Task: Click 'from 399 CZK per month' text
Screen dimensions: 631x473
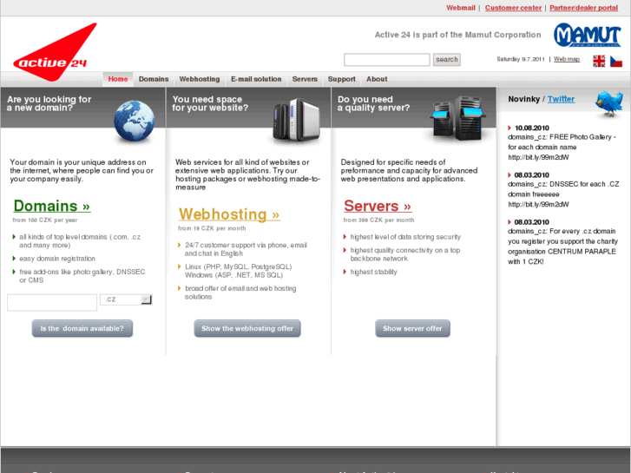Action: pos(378,220)
